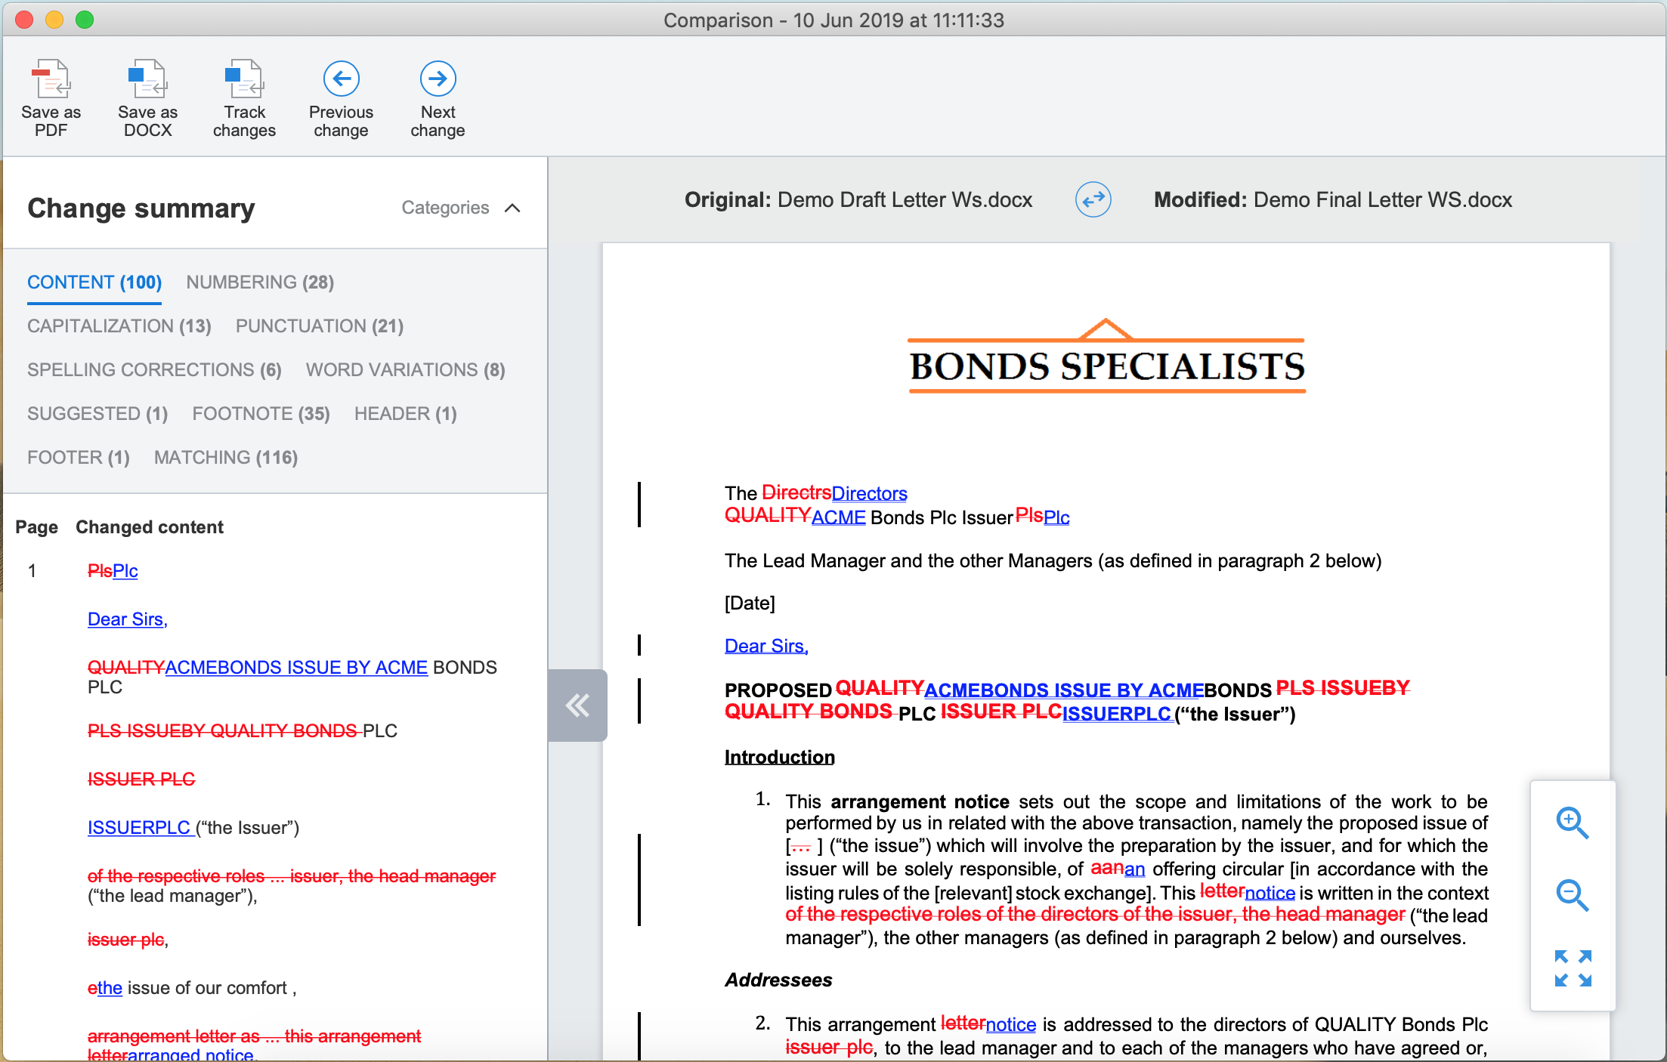1667x1062 pixels.
Task: Show FOOTNOTE (35) changes
Action: coord(261,414)
